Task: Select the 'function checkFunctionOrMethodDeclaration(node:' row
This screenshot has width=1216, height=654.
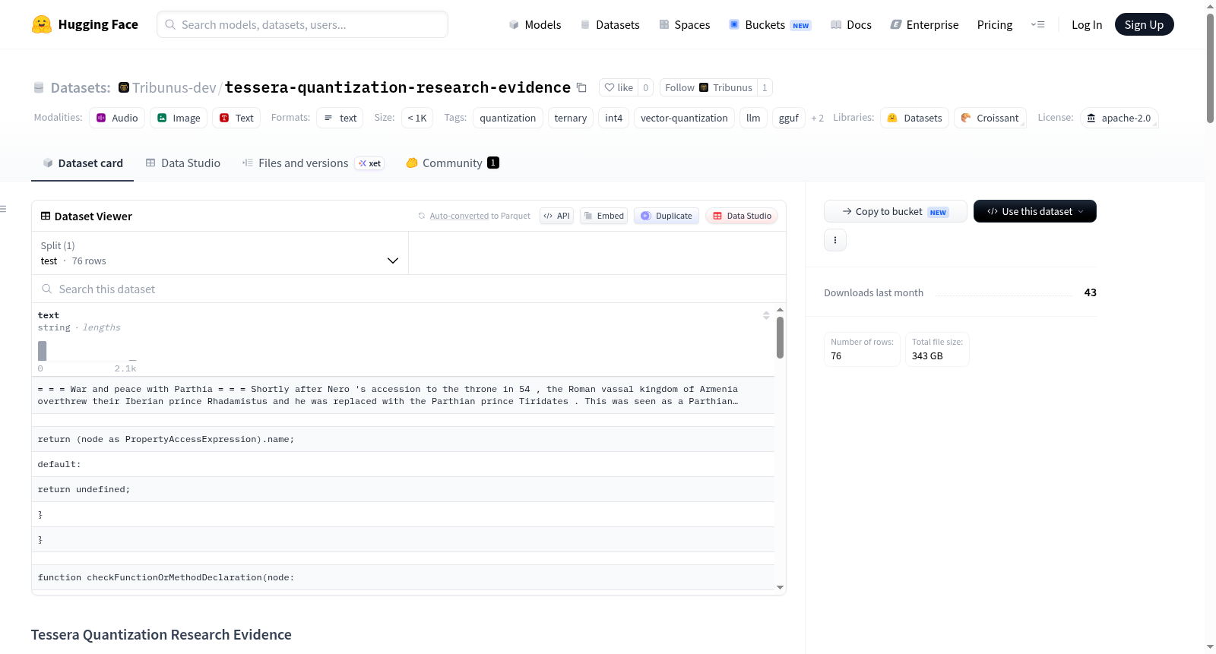Action: point(403,577)
